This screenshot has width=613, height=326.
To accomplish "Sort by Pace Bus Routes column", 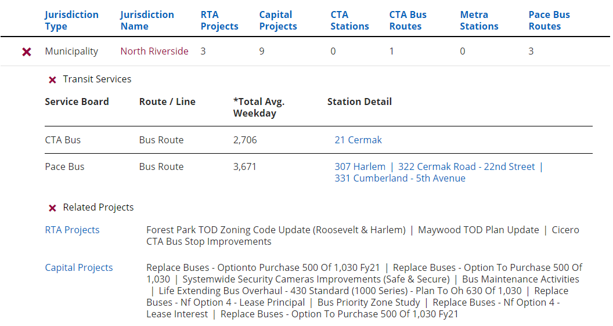I will (x=549, y=20).
